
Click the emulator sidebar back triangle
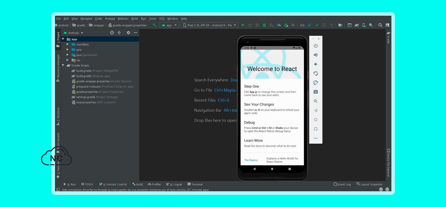pyautogui.click(x=315, y=111)
